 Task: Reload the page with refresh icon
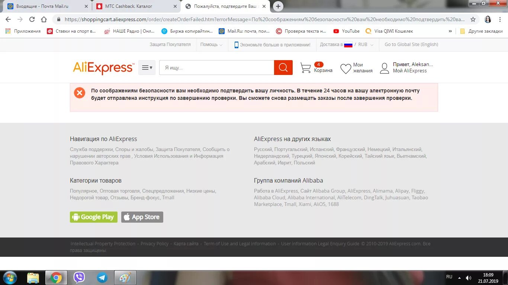(x=32, y=19)
